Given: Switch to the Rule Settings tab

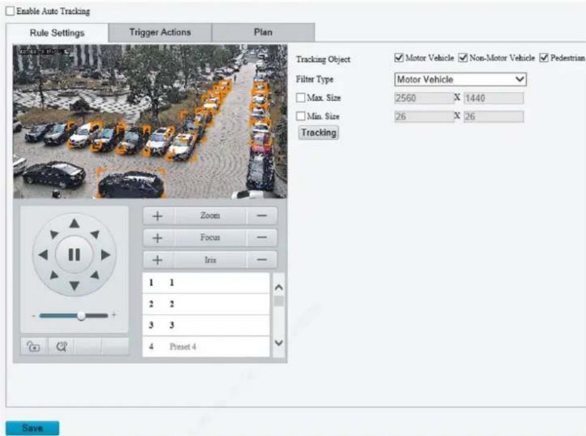Looking at the screenshot, I should (57, 33).
